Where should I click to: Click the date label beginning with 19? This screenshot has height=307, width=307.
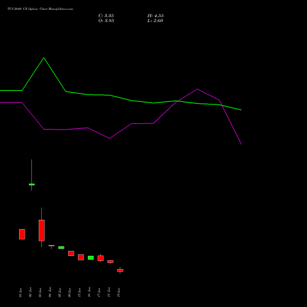coord(119,292)
